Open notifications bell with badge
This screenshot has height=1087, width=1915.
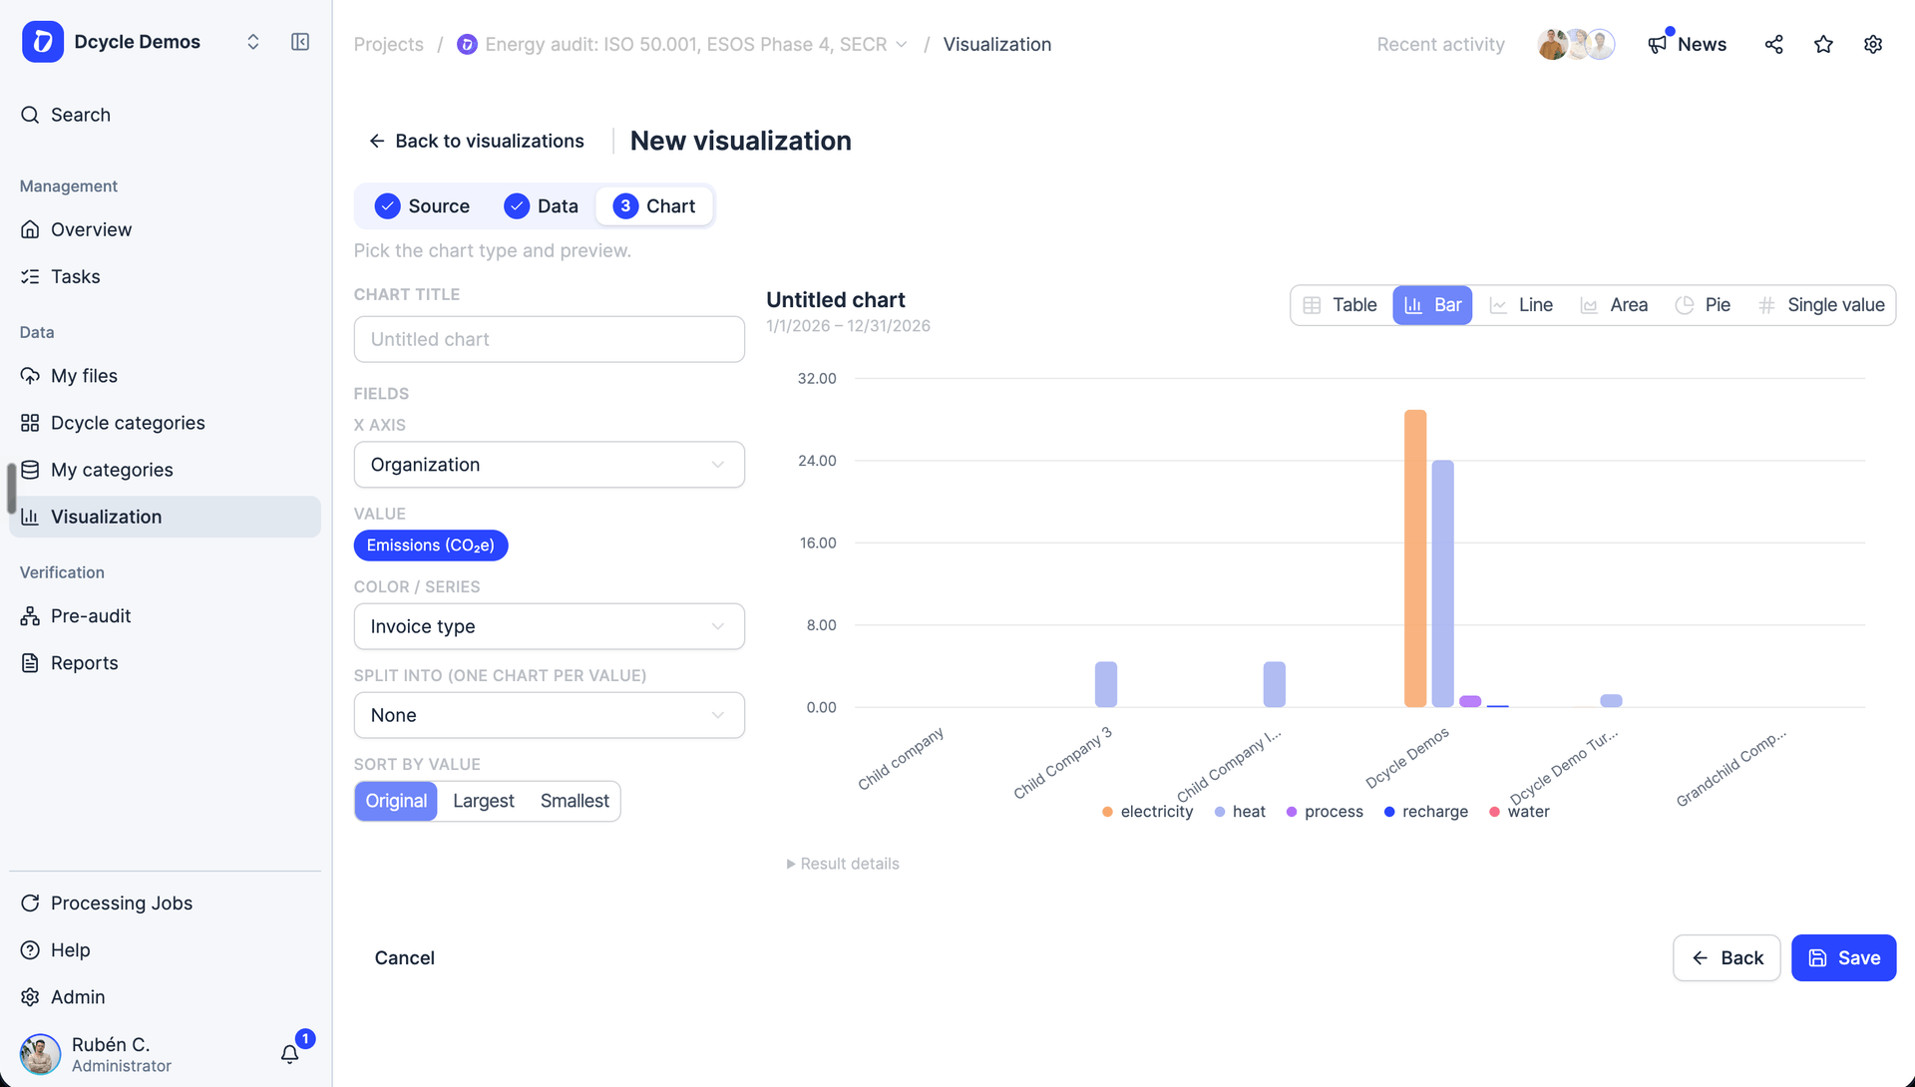(290, 1054)
